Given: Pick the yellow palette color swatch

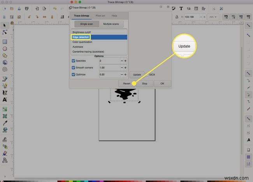Looking at the screenshot, I should 71,181.
